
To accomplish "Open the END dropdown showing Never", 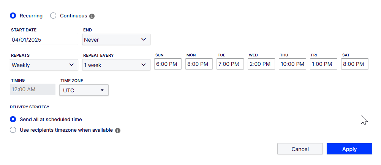I will click(116, 39).
